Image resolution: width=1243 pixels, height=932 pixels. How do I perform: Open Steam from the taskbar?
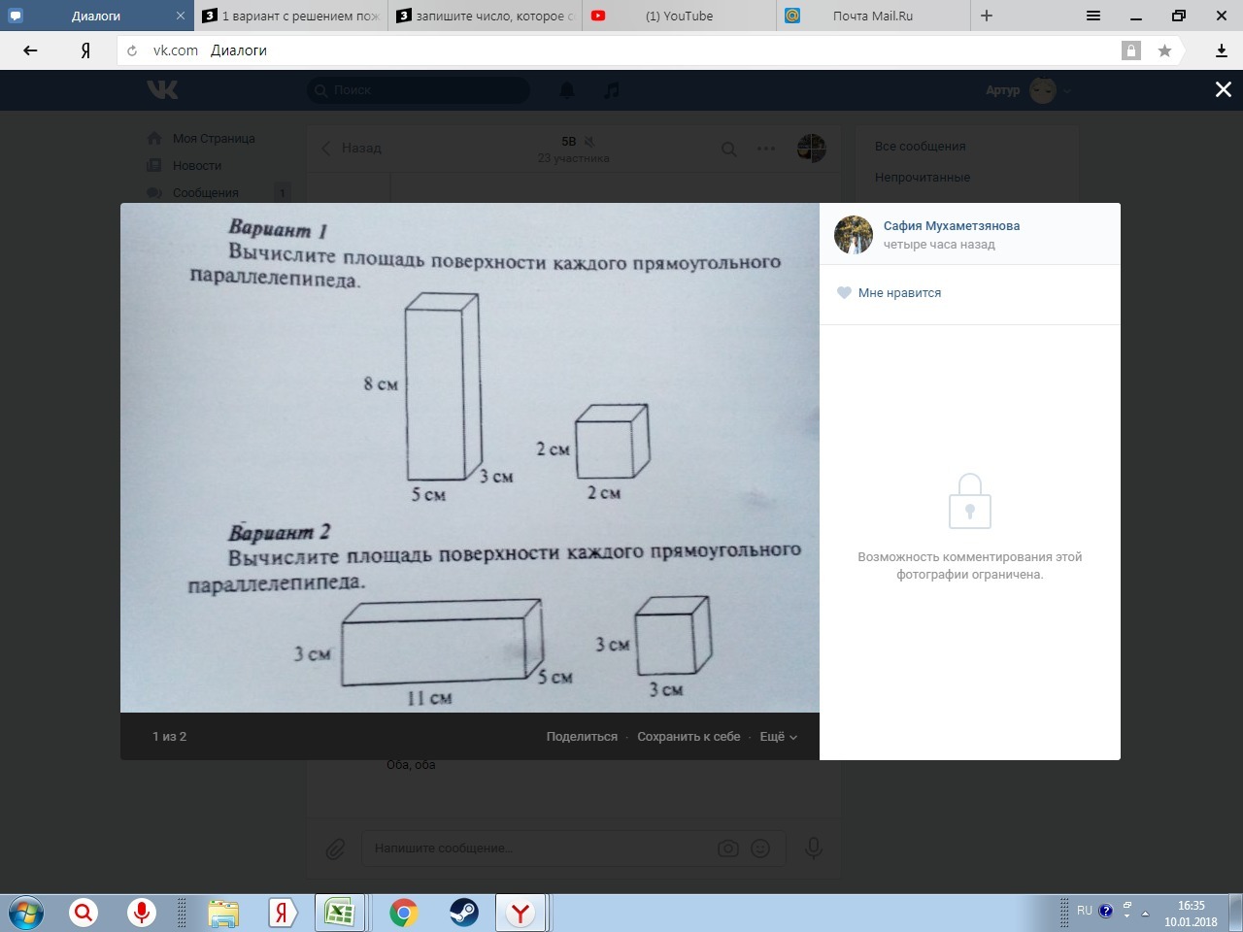(x=463, y=913)
